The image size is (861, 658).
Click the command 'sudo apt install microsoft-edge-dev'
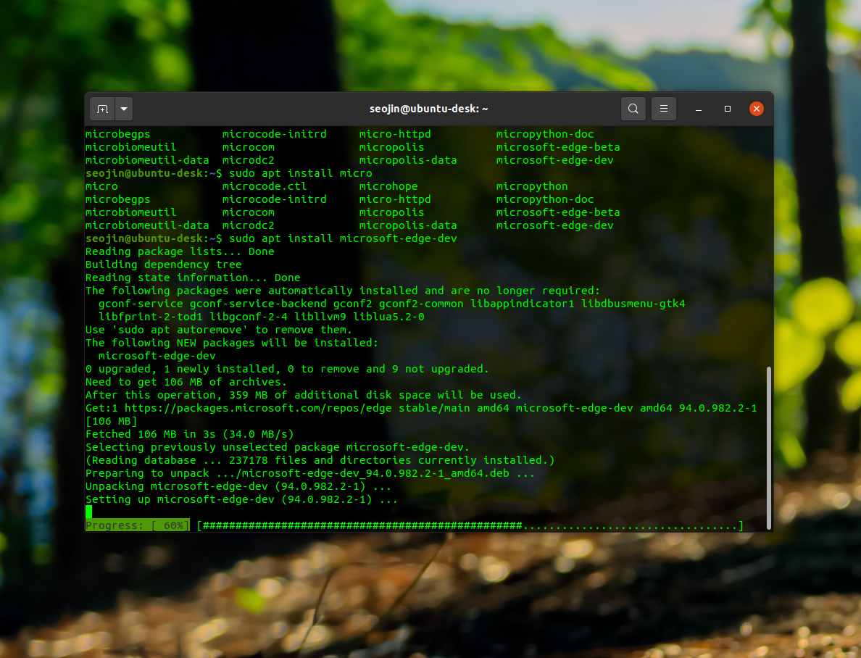pos(343,238)
